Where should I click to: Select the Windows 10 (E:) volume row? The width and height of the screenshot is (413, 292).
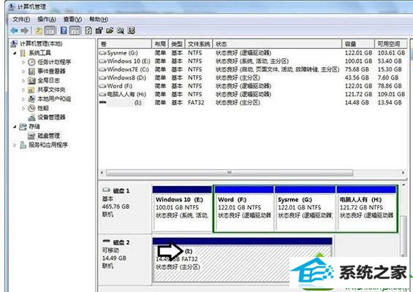click(252, 61)
